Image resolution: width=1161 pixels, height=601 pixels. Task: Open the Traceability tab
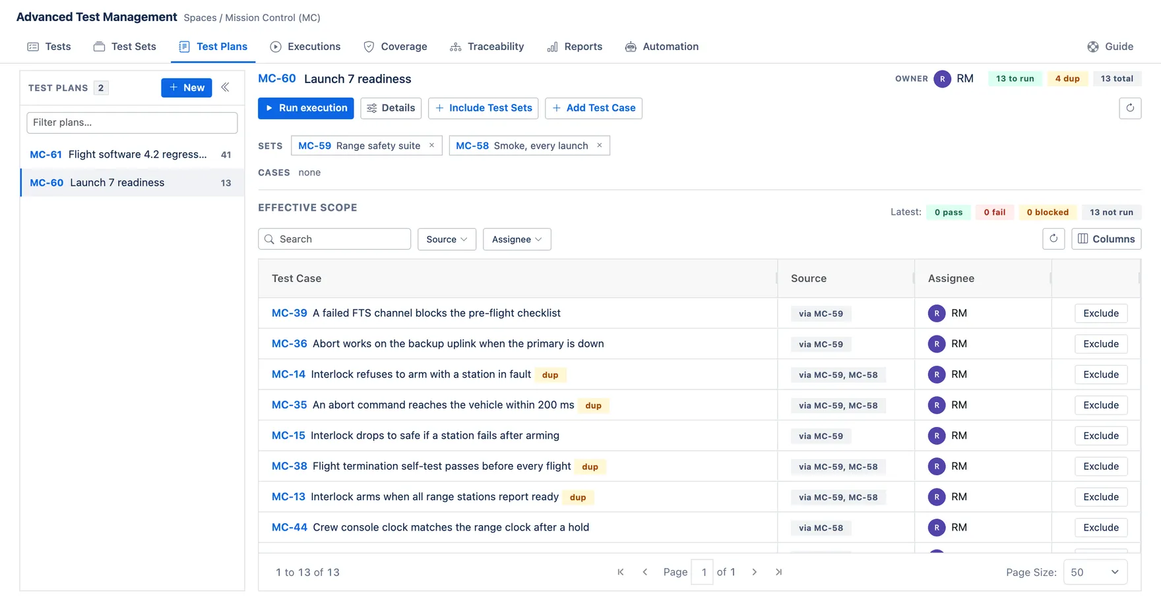(487, 47)
